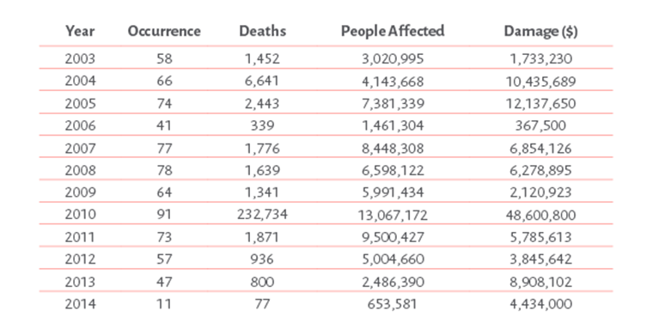This screenshot has width=653, height=335.
Task: Click the 2011 deaths value 1,871
Action: (262, 237)
